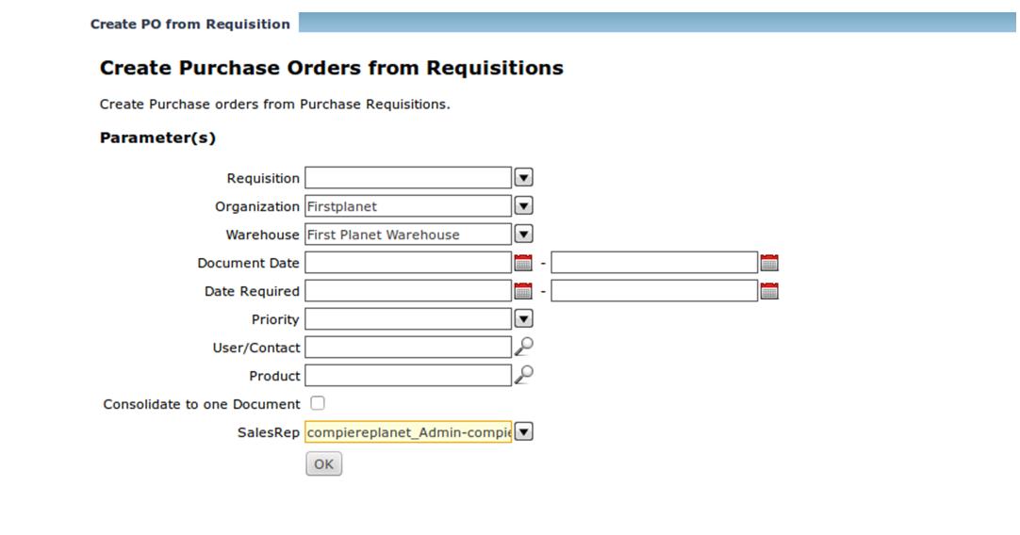
Task: Open the Priority dropdown arrow
Action: pyautogui.click(x=524, y=319)
